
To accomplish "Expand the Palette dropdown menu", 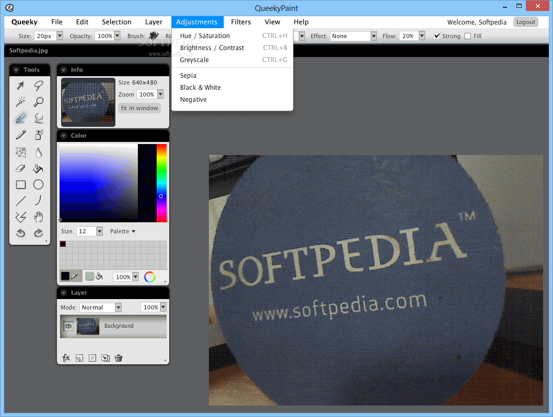I will pos(123,231).
